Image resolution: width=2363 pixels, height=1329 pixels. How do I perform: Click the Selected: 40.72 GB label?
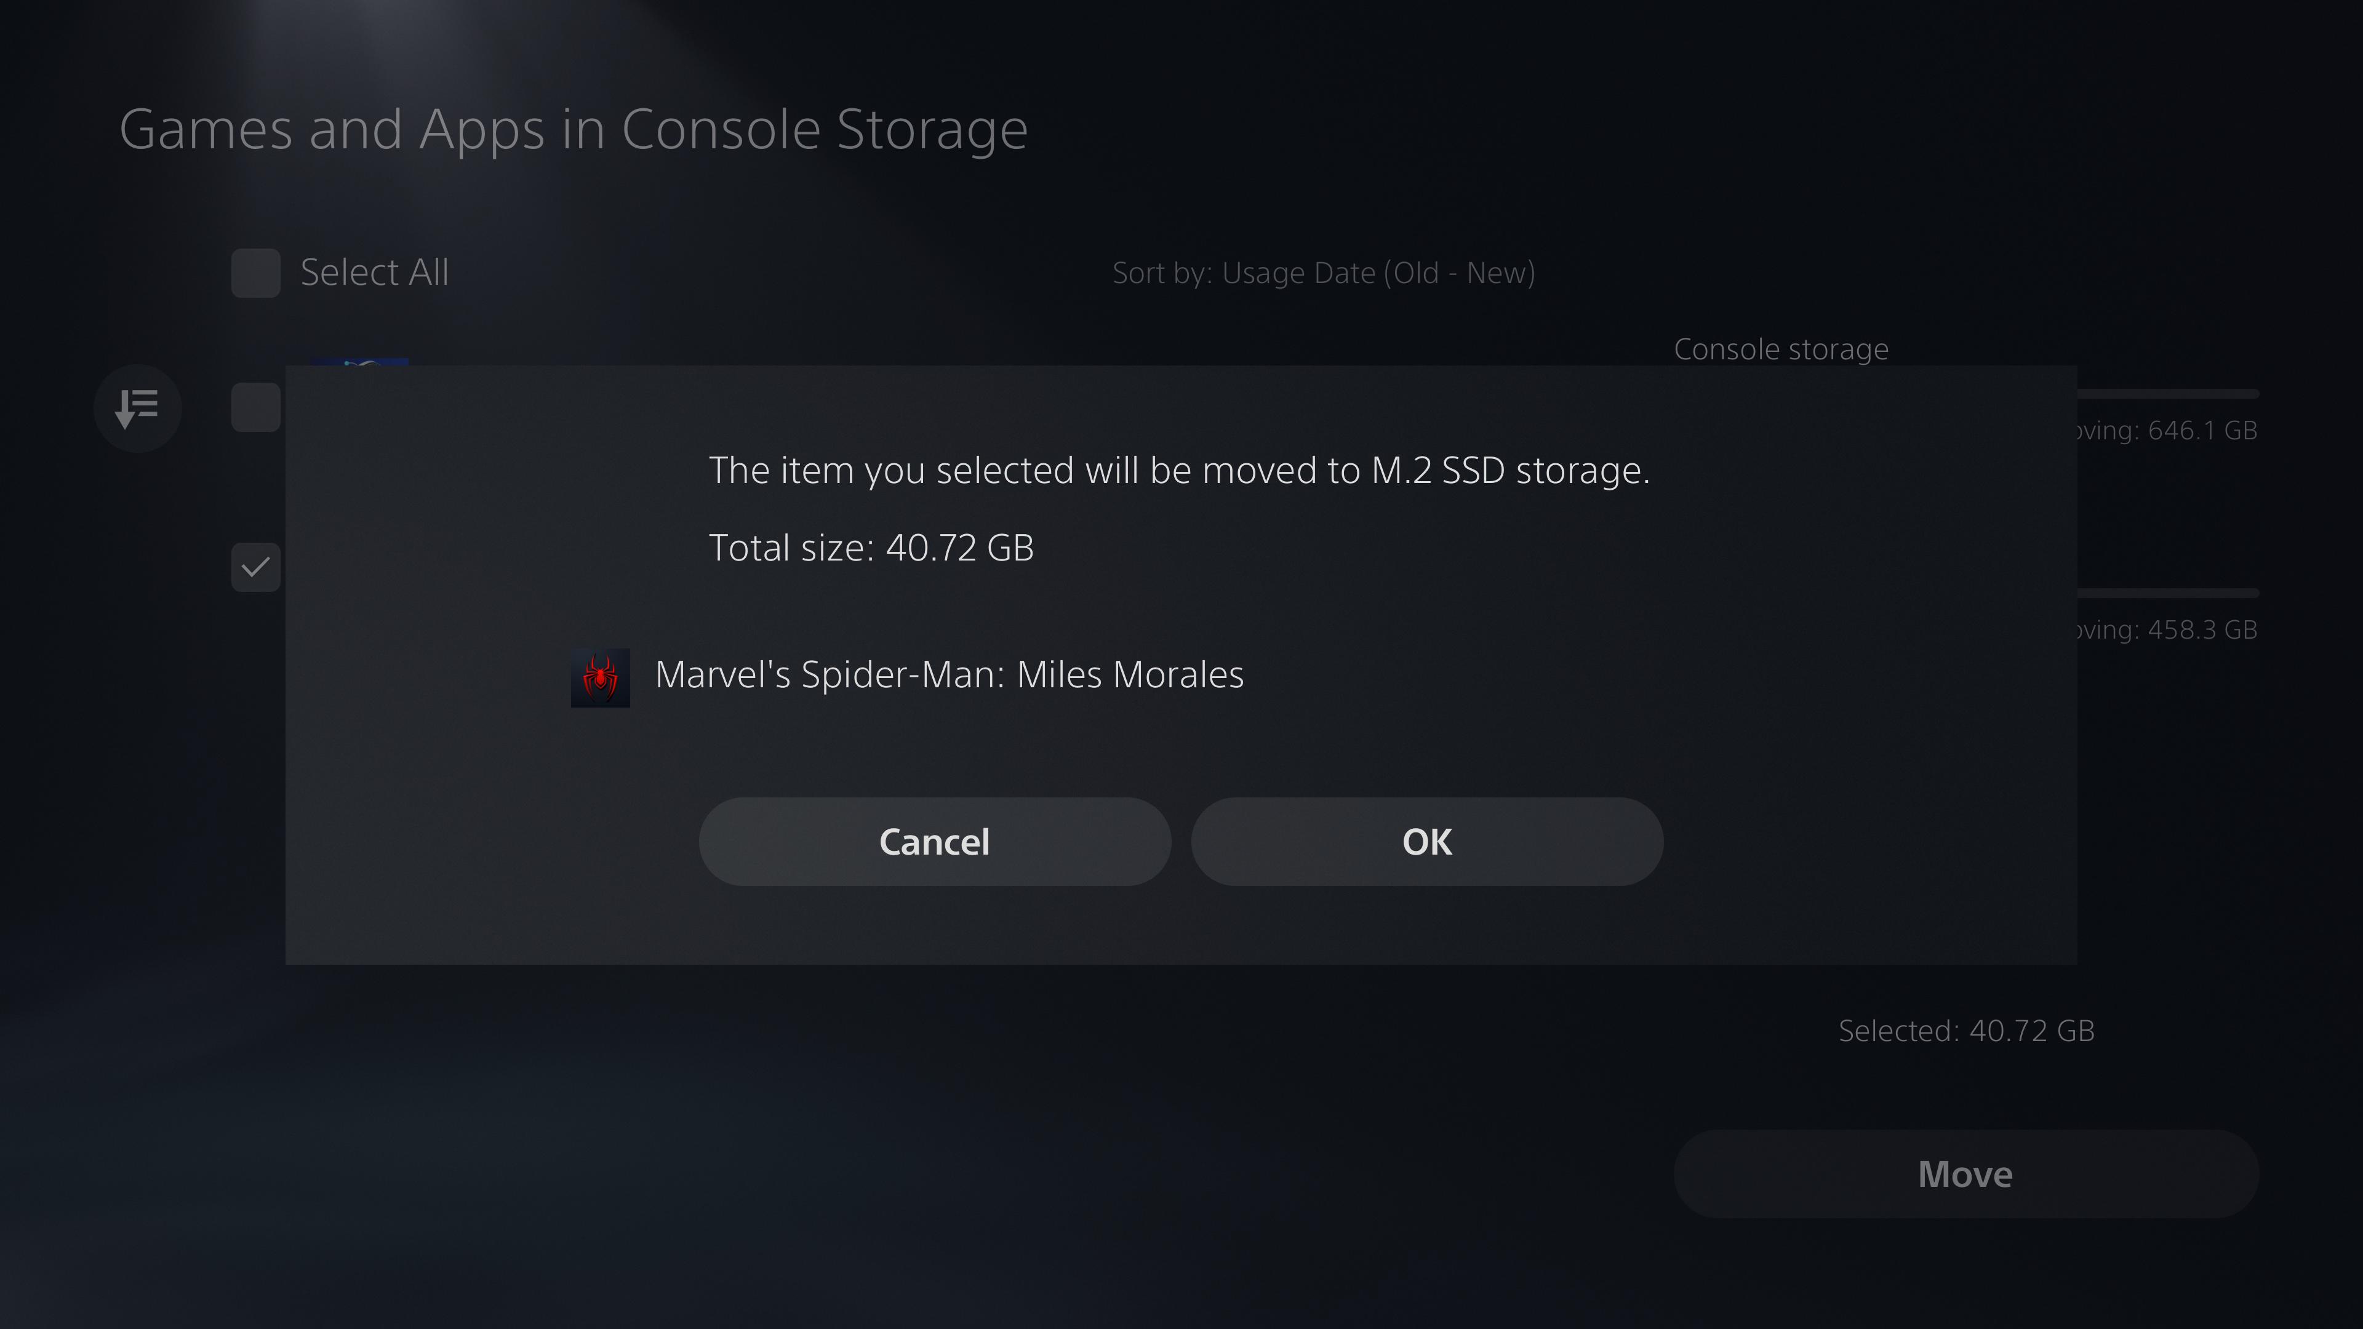point(1966,1031)
